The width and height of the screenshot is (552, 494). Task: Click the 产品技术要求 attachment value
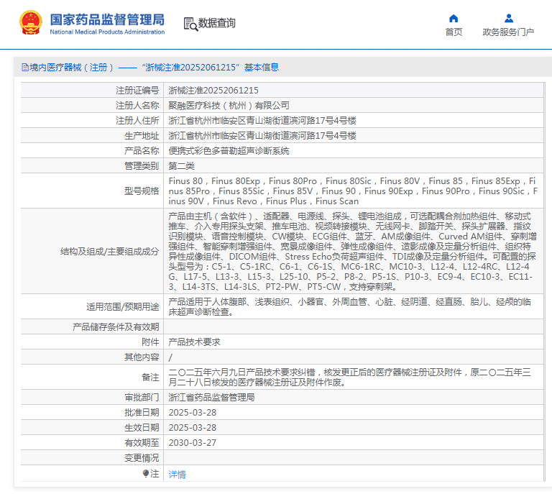click(194, 342)
